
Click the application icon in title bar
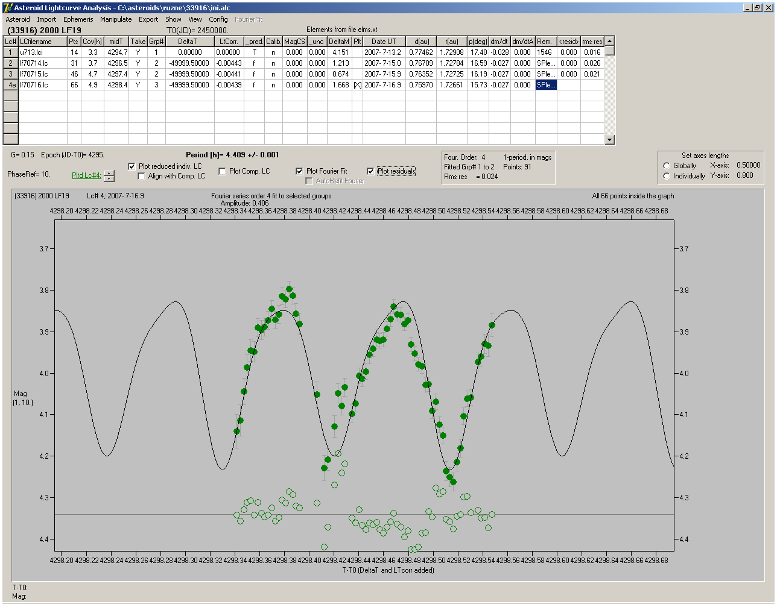coord(8,8)
